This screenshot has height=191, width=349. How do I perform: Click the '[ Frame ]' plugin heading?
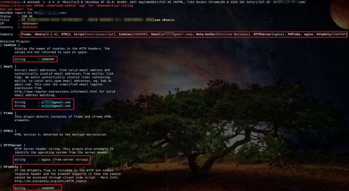tap(8, 113)
